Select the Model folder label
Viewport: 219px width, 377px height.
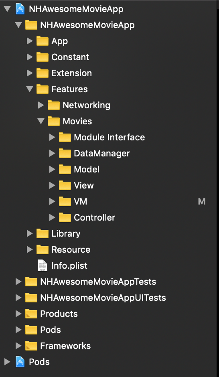(87, 170)
